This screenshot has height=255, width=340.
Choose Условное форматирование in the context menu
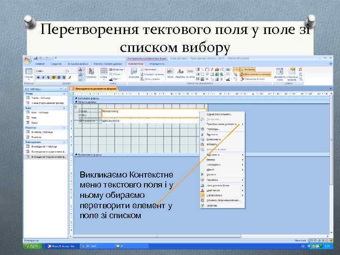[x=222, y=200]
